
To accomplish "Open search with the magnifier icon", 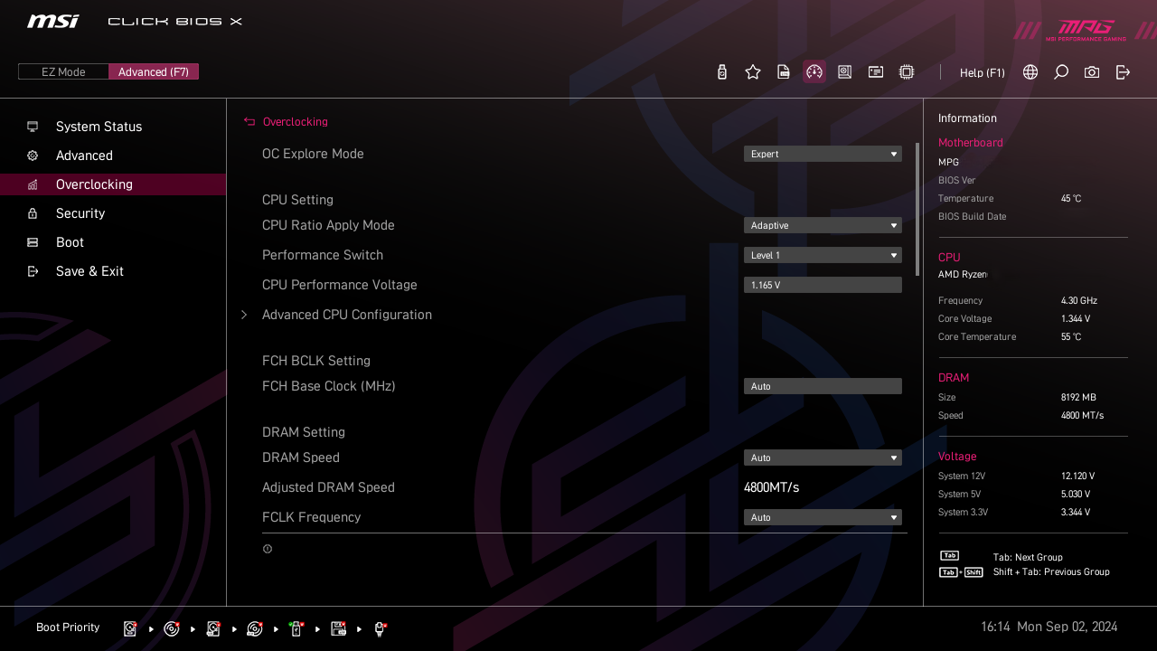I will coord(1061,72).
